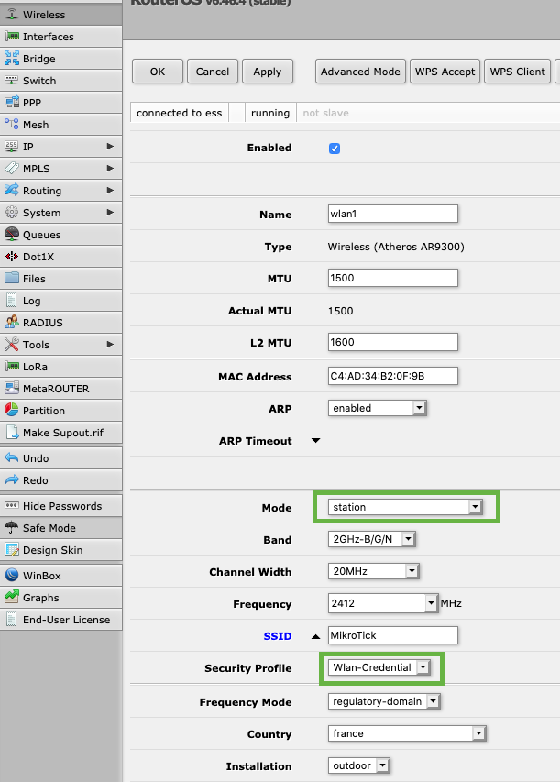Expand the ARP Timeout field arrow
Image resolution: width=560 pixels, height=782 pixels.
pyautogui.click(x=316, y=441)
